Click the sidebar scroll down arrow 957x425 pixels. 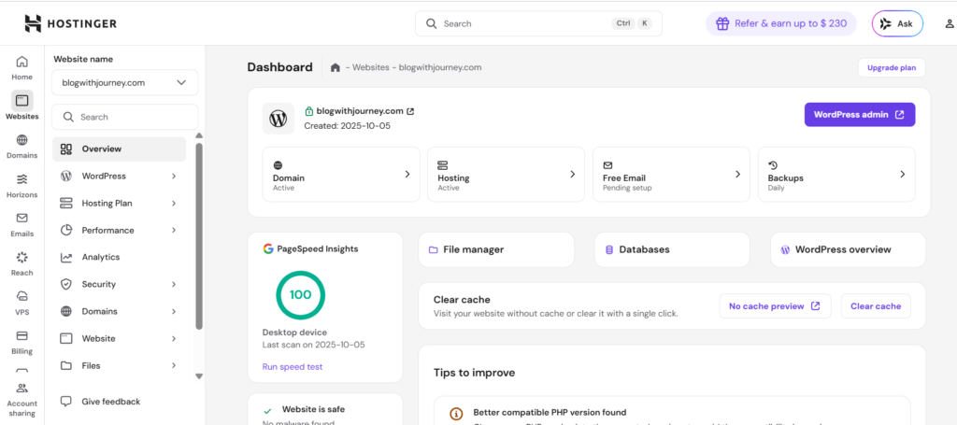point(199,376)
